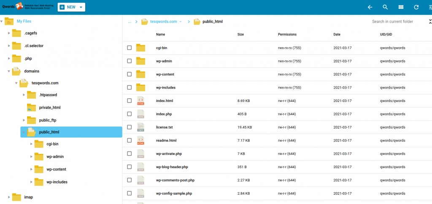432x204 pixels.
Task: Expand the .php tree folder
Action: (x=9, y=59)
